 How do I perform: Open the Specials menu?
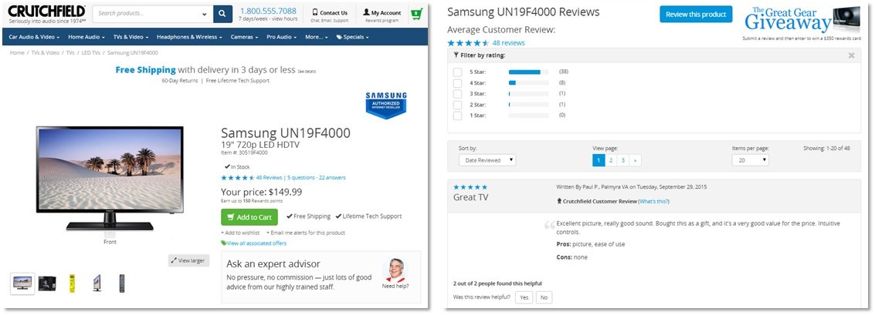(352, 37)
